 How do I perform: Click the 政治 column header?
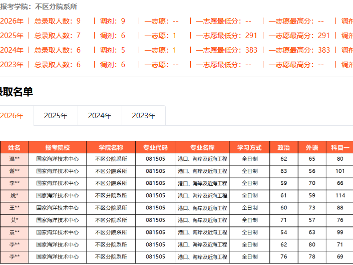pos(284,147)
